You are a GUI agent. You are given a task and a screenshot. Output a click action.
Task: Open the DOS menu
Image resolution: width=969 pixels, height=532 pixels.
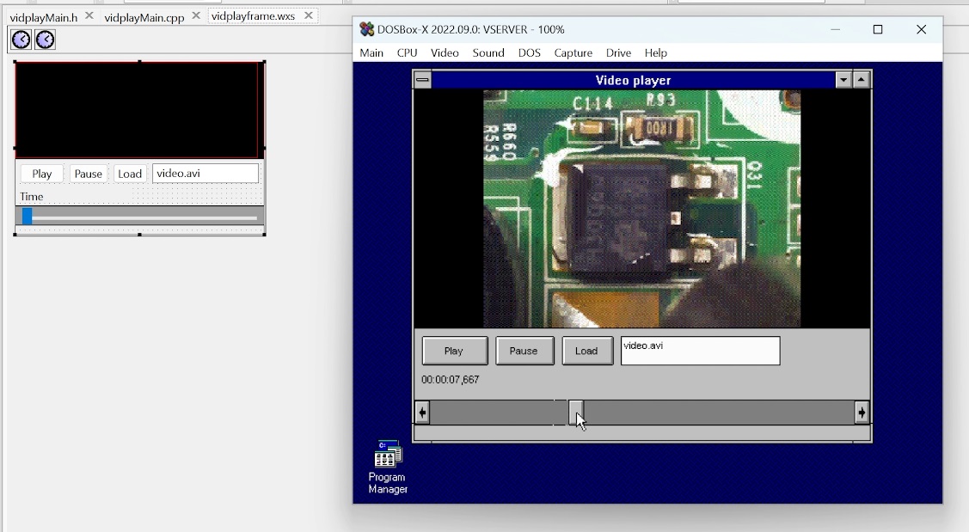(529, 53)
